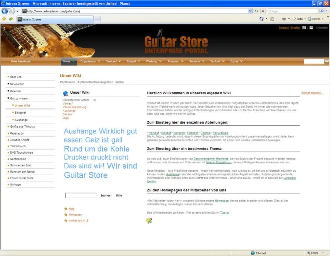330x256 pixels.
Task: Click the portal search field in navbar
Action: click(314, 61)
